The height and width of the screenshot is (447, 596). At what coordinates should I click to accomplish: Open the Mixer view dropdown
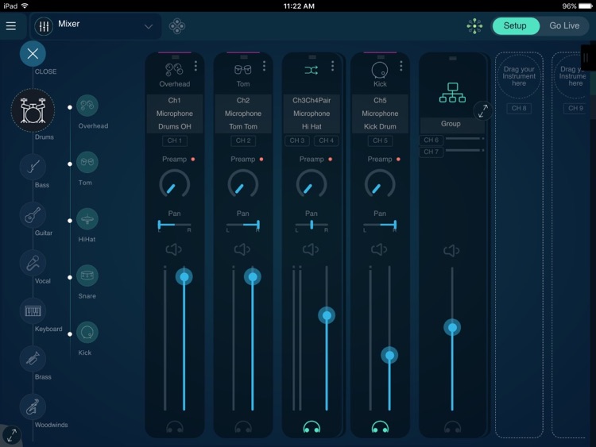95,26
